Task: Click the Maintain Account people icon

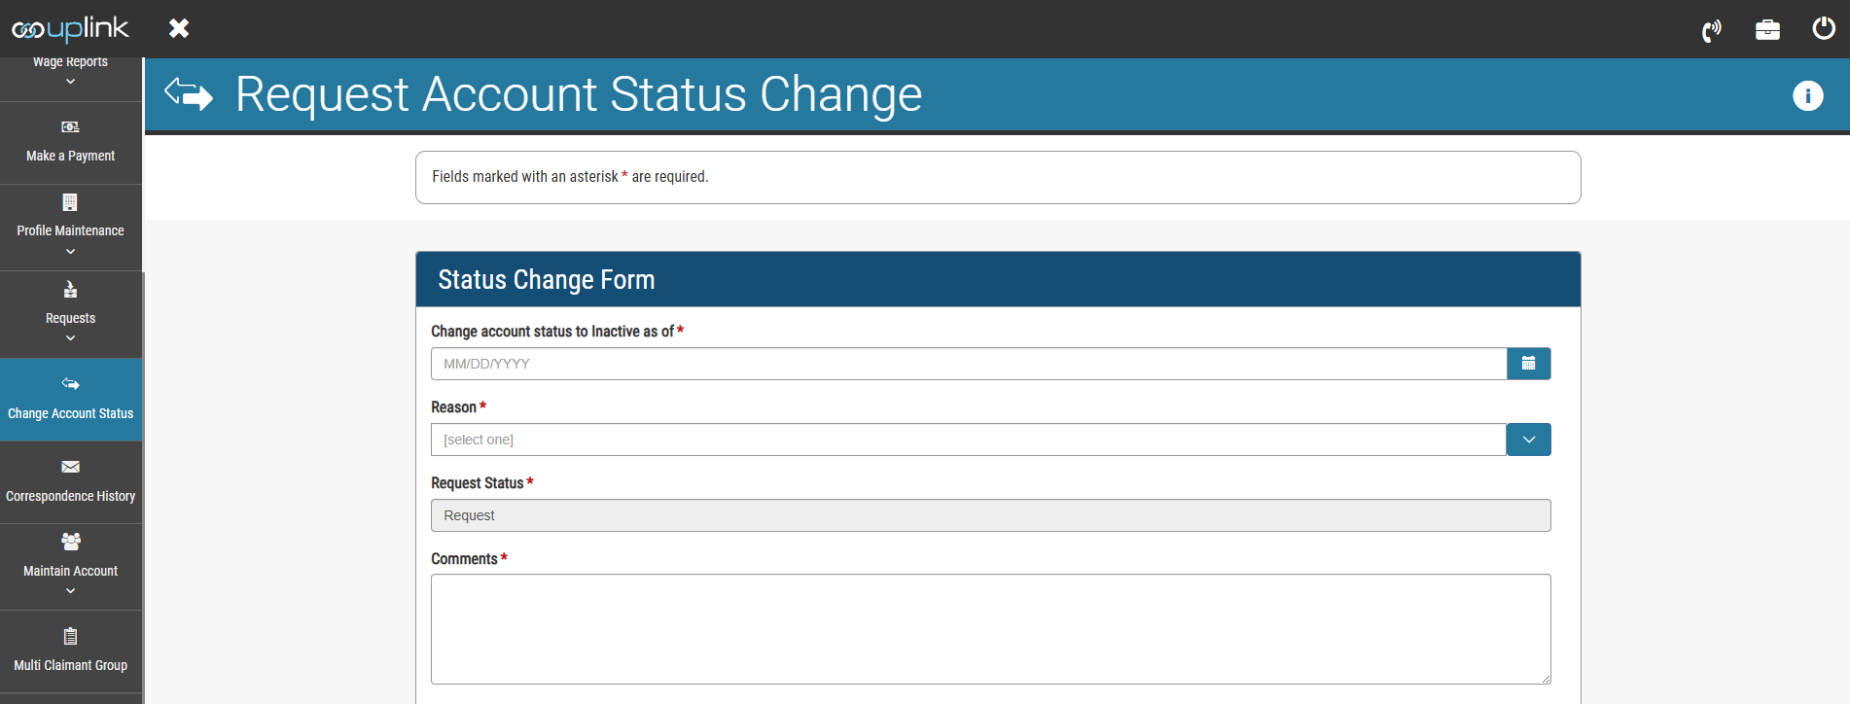Action: pyautogui.click(x=69, y=542)
